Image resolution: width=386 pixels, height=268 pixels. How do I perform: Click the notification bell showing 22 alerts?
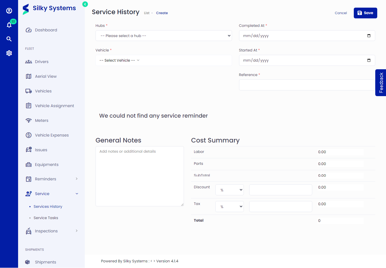(9, 25)
